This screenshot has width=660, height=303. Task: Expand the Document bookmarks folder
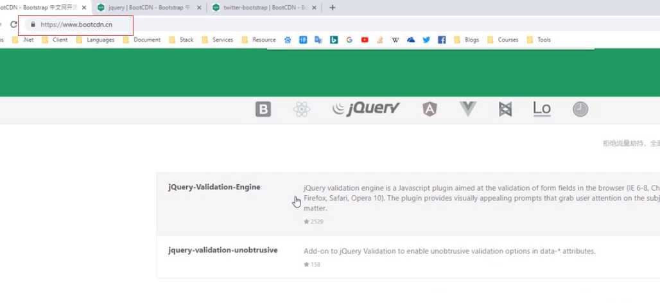click(142, 40)
